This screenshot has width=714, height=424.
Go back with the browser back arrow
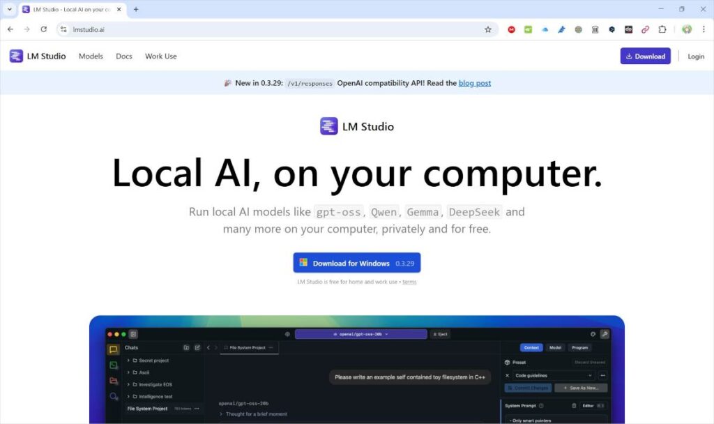[10, 29]
